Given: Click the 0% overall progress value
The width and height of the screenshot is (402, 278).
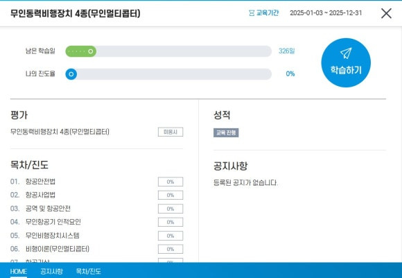Looking at the screenshot, I should pyautogui.click(x=290, y=74).
